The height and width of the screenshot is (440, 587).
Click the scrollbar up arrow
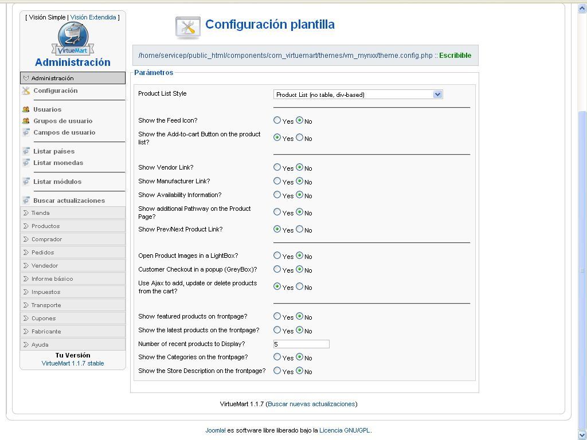[x=582, y=8]
